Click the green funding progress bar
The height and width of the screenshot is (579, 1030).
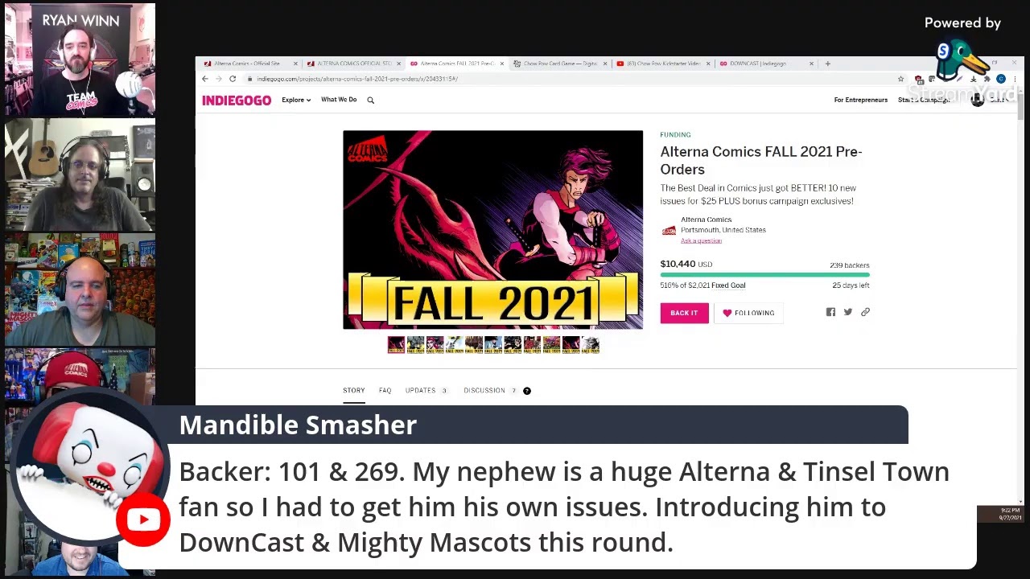coord(764,275)
